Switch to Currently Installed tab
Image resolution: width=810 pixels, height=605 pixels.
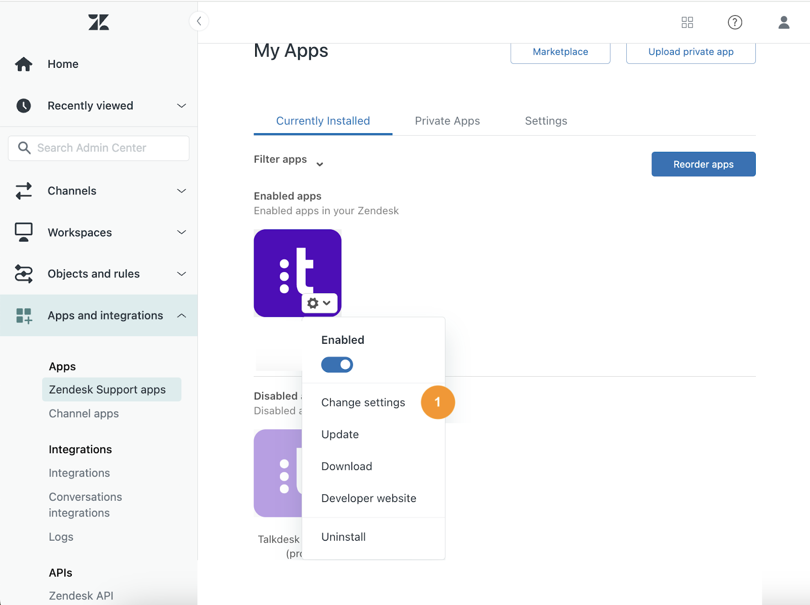coord(323,121)
